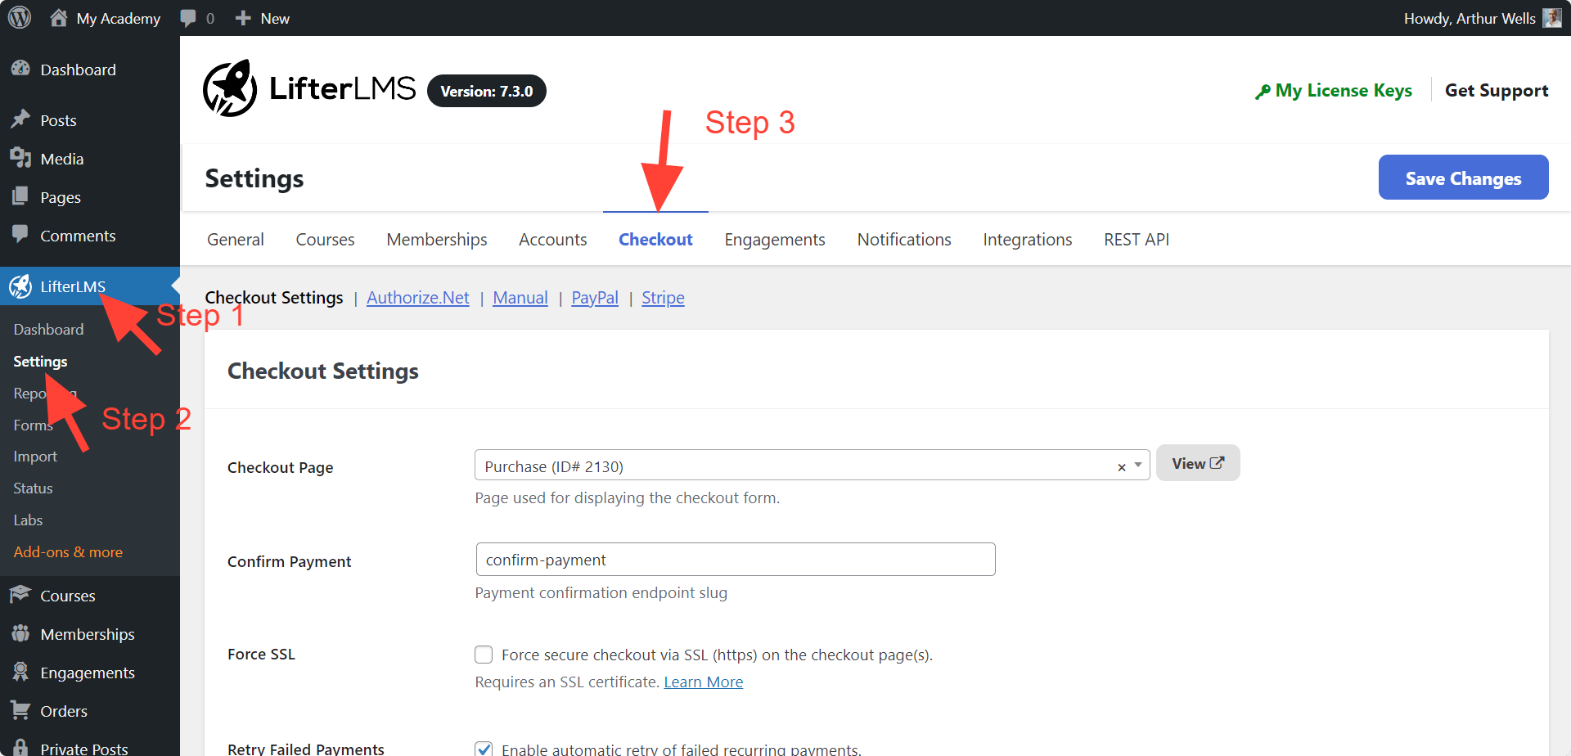1571x756 pixels.
Task: Click the Comments speech bubble icon in sidebar
Action: pyautogui.click(x=20, y=234)
